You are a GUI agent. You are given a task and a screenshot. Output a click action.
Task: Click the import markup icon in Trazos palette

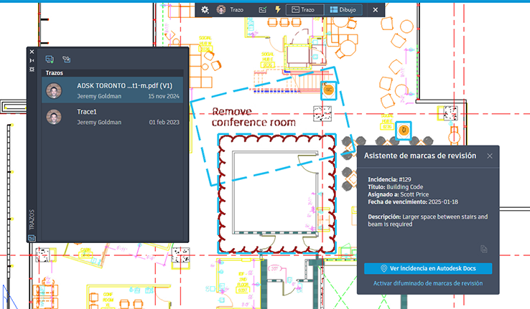[x=66, y=60]
